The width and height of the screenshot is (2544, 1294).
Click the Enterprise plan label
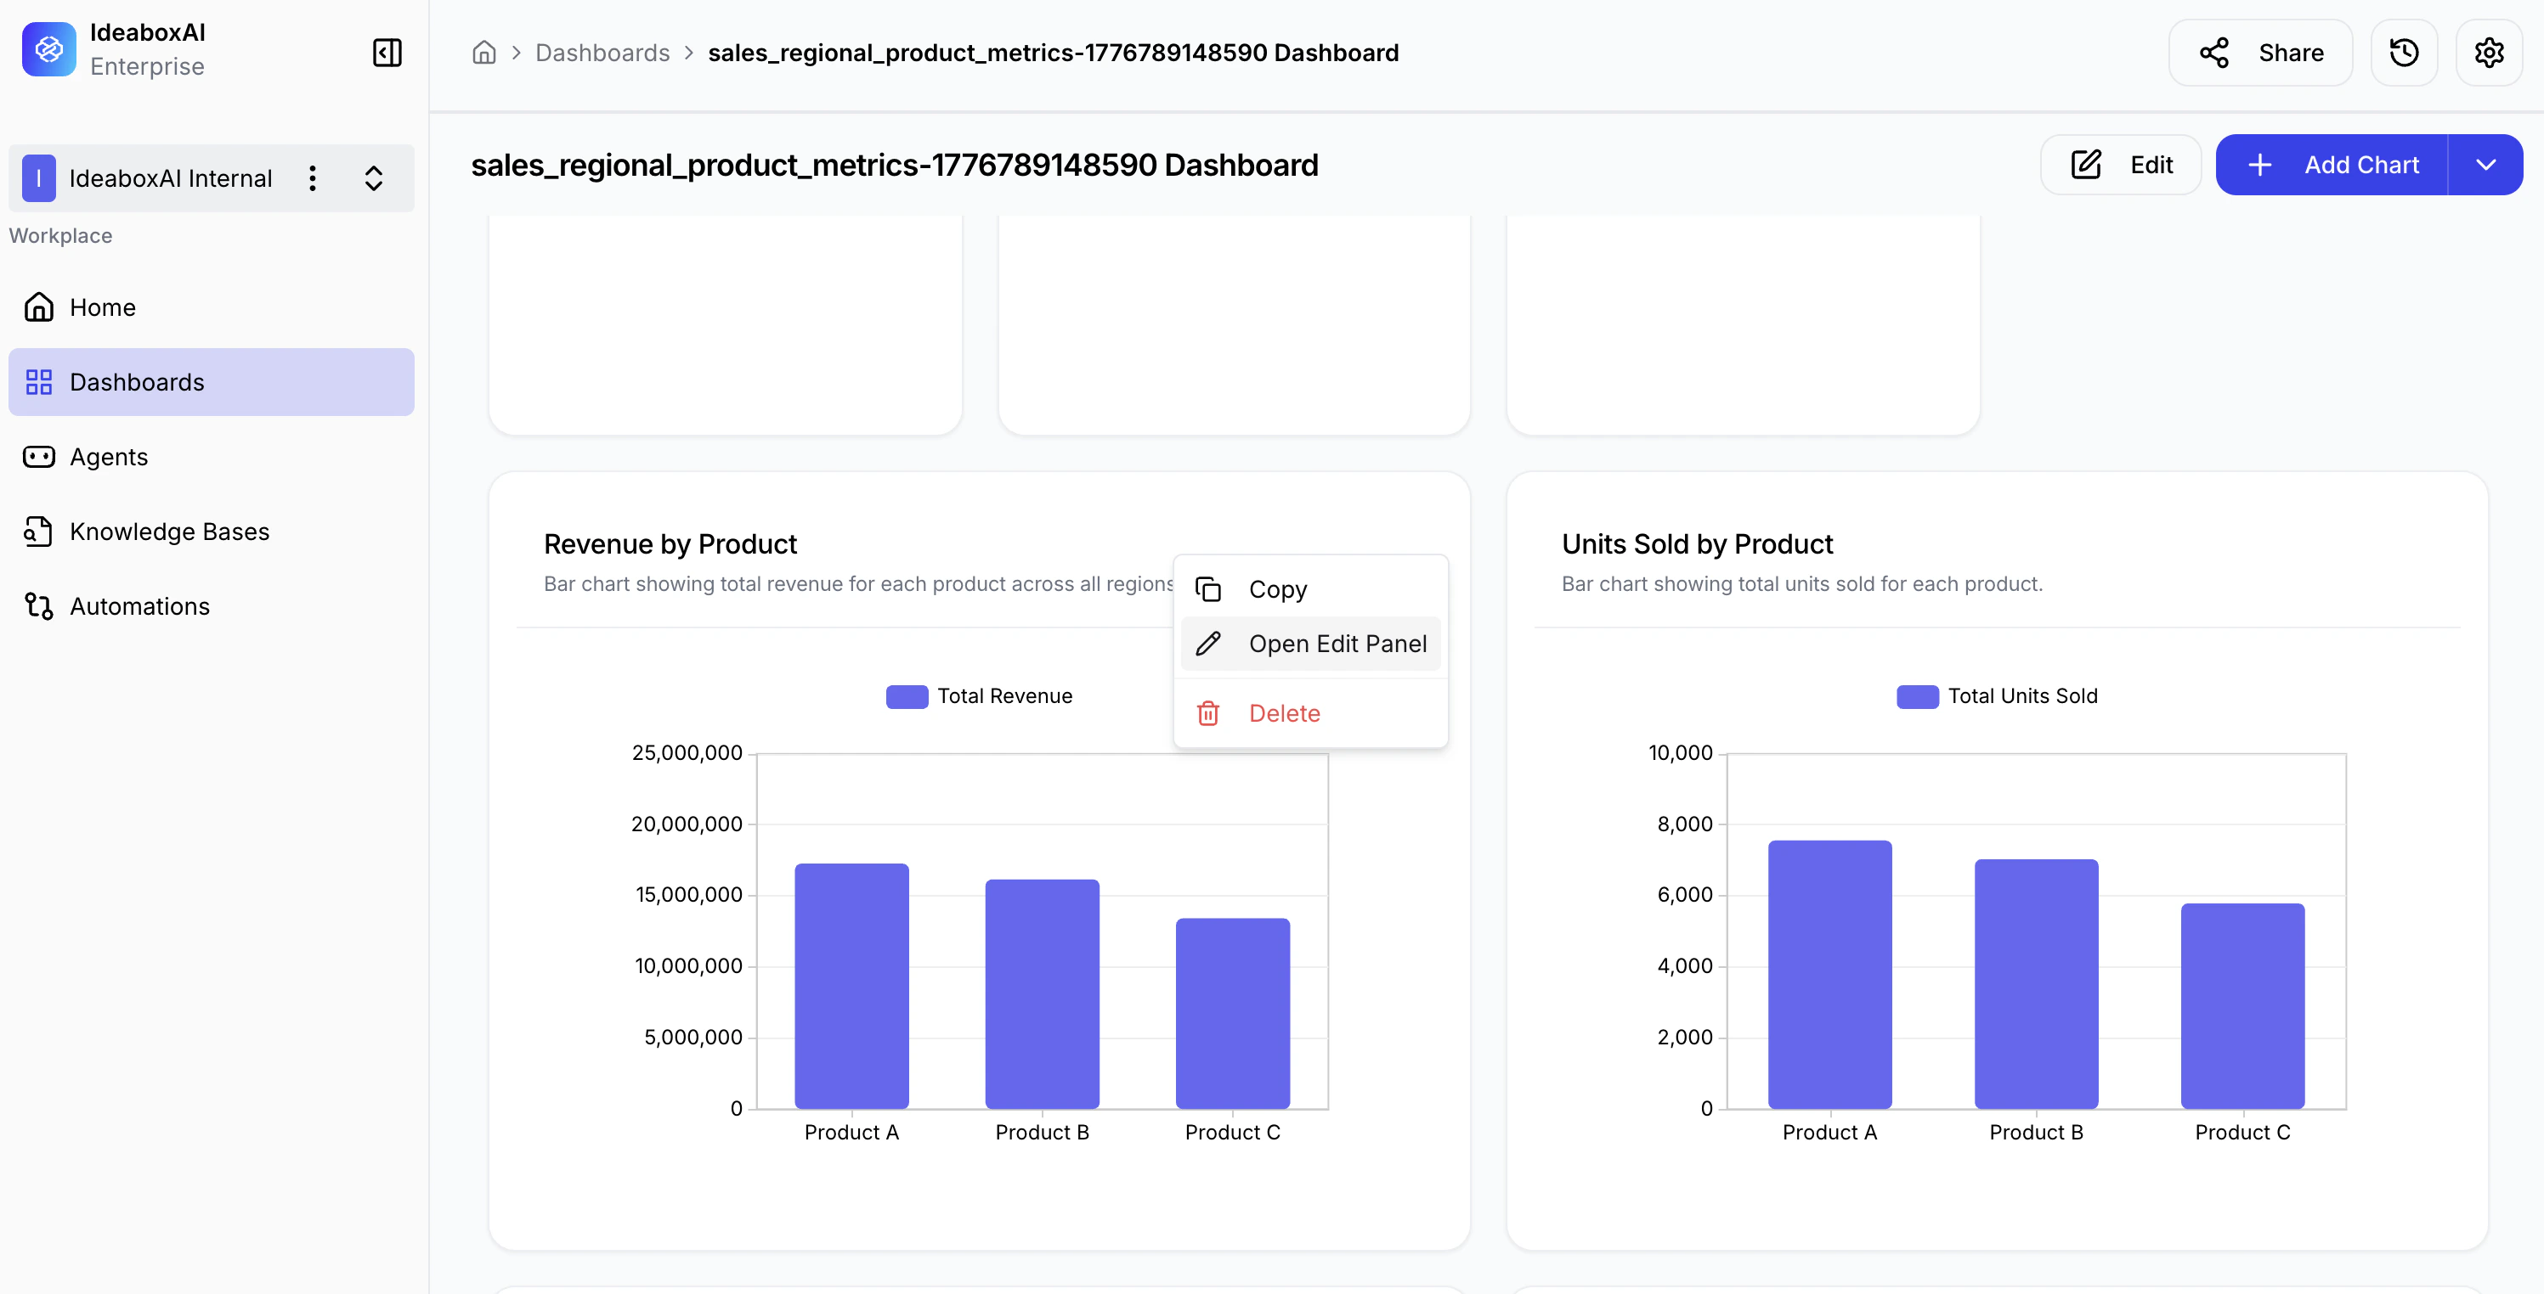tap(147, 66)
